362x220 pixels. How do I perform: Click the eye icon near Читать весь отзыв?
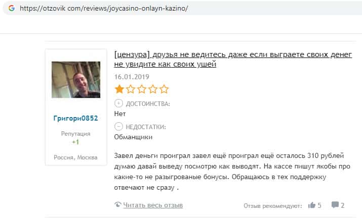[118, 204]
